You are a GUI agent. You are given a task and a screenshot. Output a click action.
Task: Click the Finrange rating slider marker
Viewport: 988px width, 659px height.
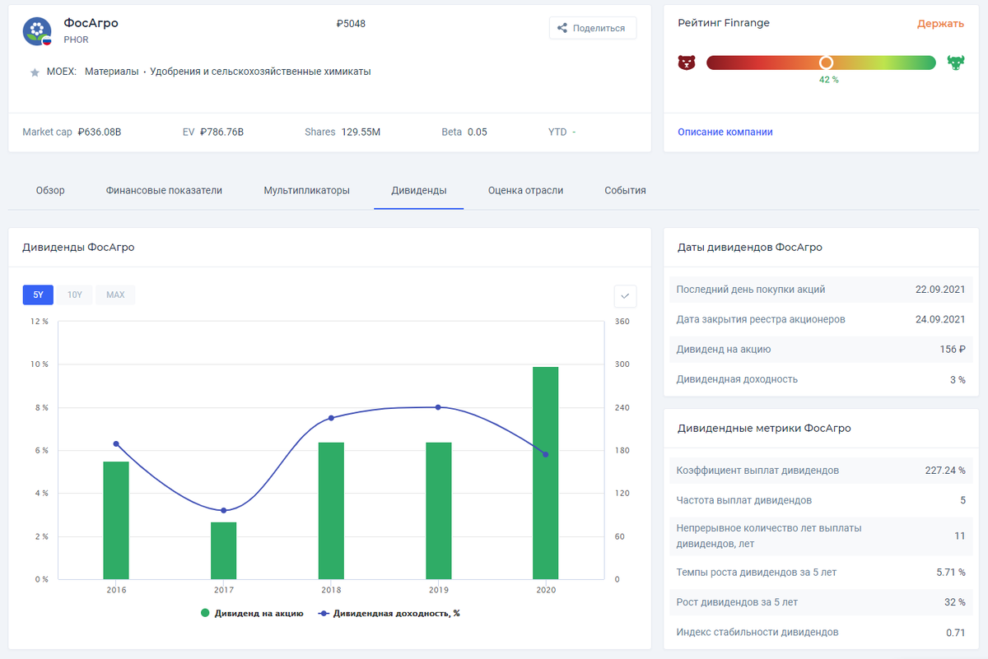click(x=826, y=63)
